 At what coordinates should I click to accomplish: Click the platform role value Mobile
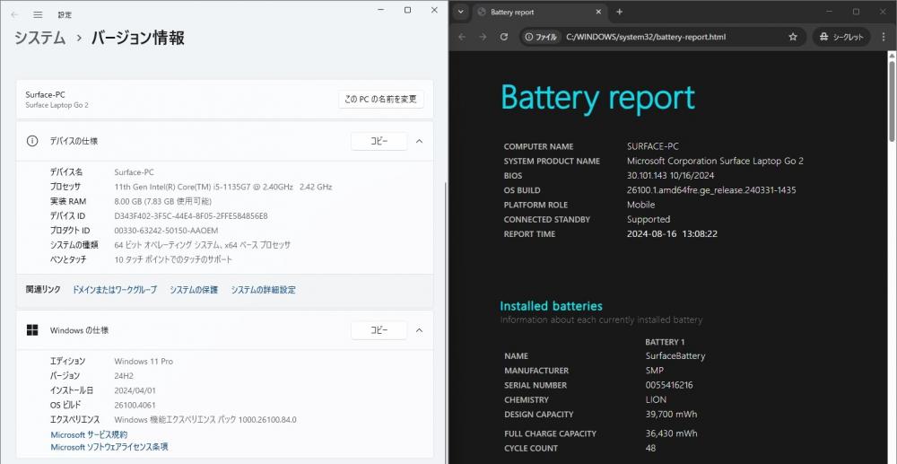(640, 205)
